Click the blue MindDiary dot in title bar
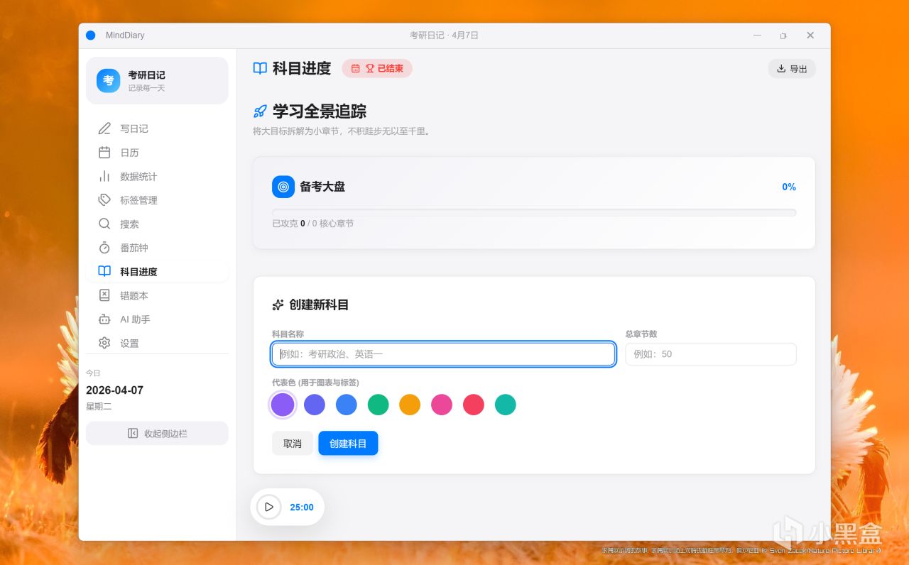The width and height of the screenshot is (909, 565). (91, 35)
